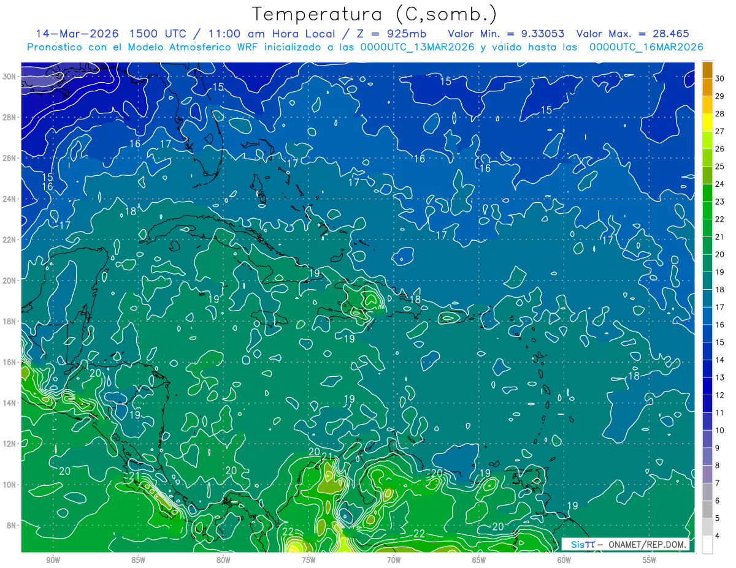
Task: Click legend value 13 on color scale
Action: [x=720, y=378]
